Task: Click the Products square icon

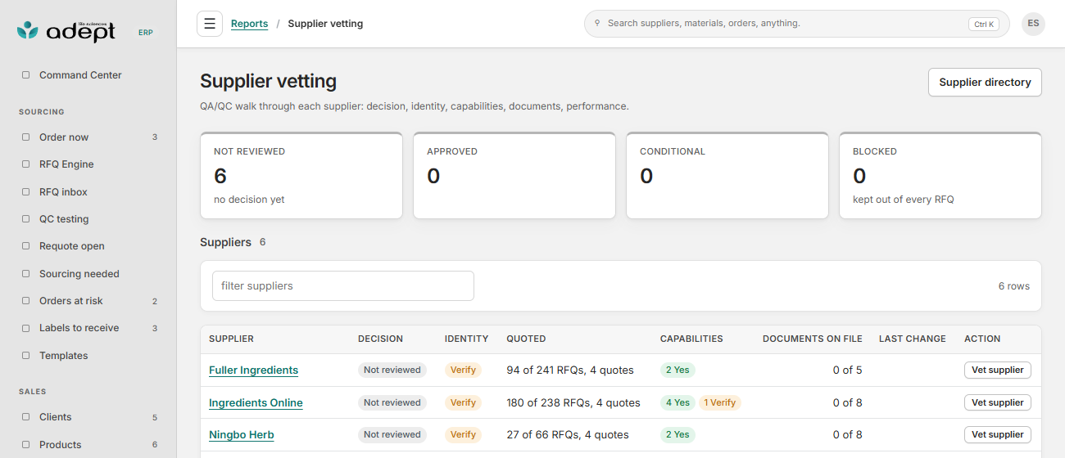Action: 26,445
